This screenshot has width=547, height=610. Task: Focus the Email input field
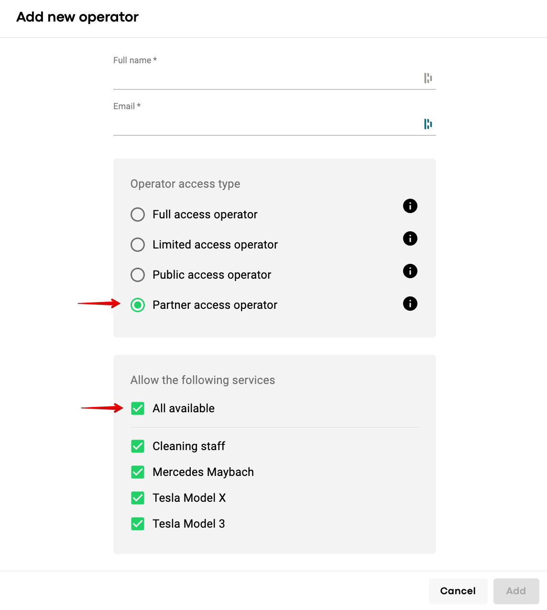(265, 124)
